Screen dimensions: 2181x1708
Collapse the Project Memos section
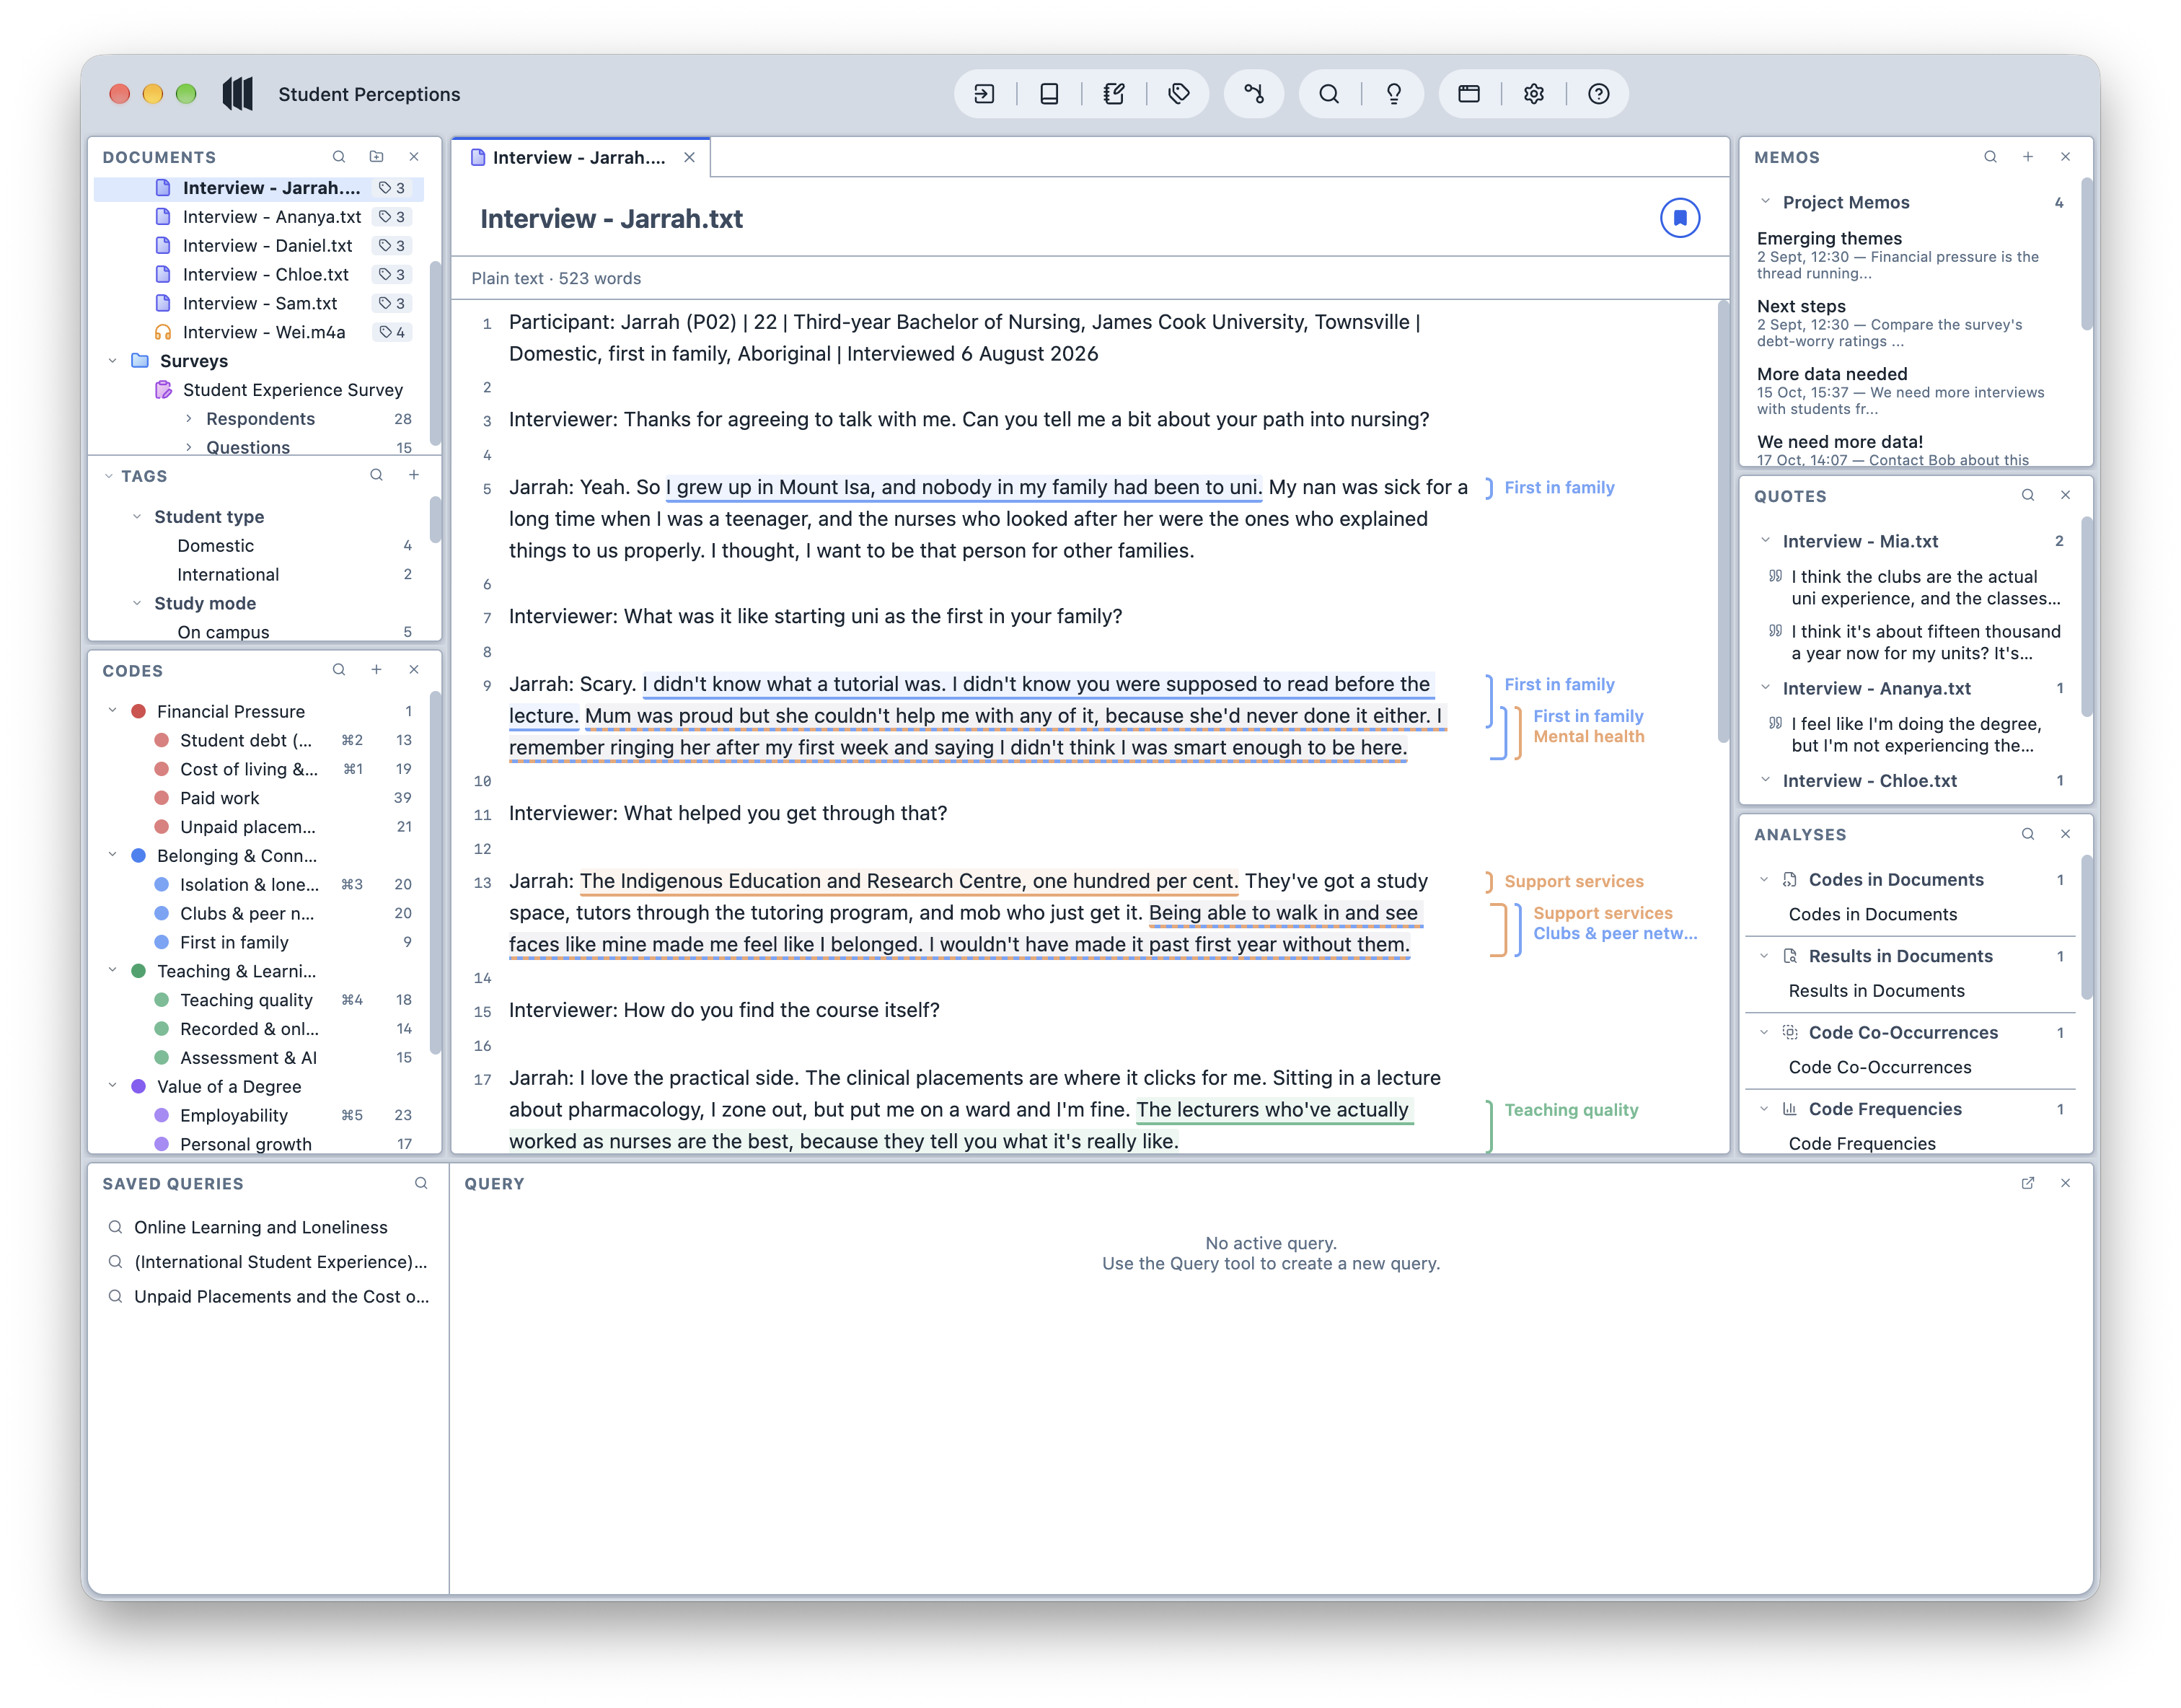(1765, 202)
